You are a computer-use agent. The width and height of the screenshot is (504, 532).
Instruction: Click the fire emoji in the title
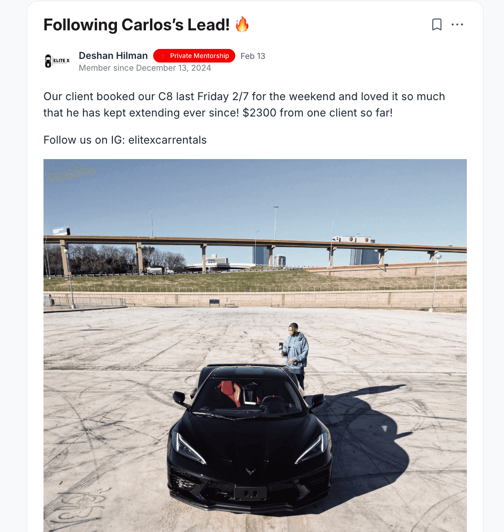pyautogui.click(x=242, y=24)
